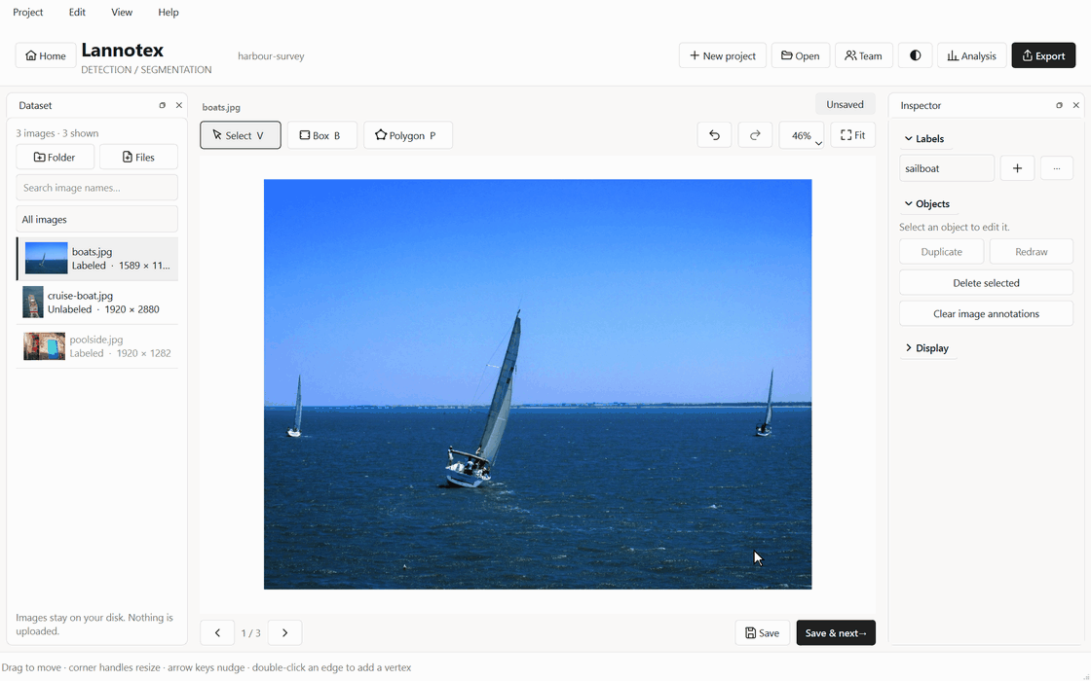
Task: Select the boats.jpg thumbnail
Action: coord(47,259)
